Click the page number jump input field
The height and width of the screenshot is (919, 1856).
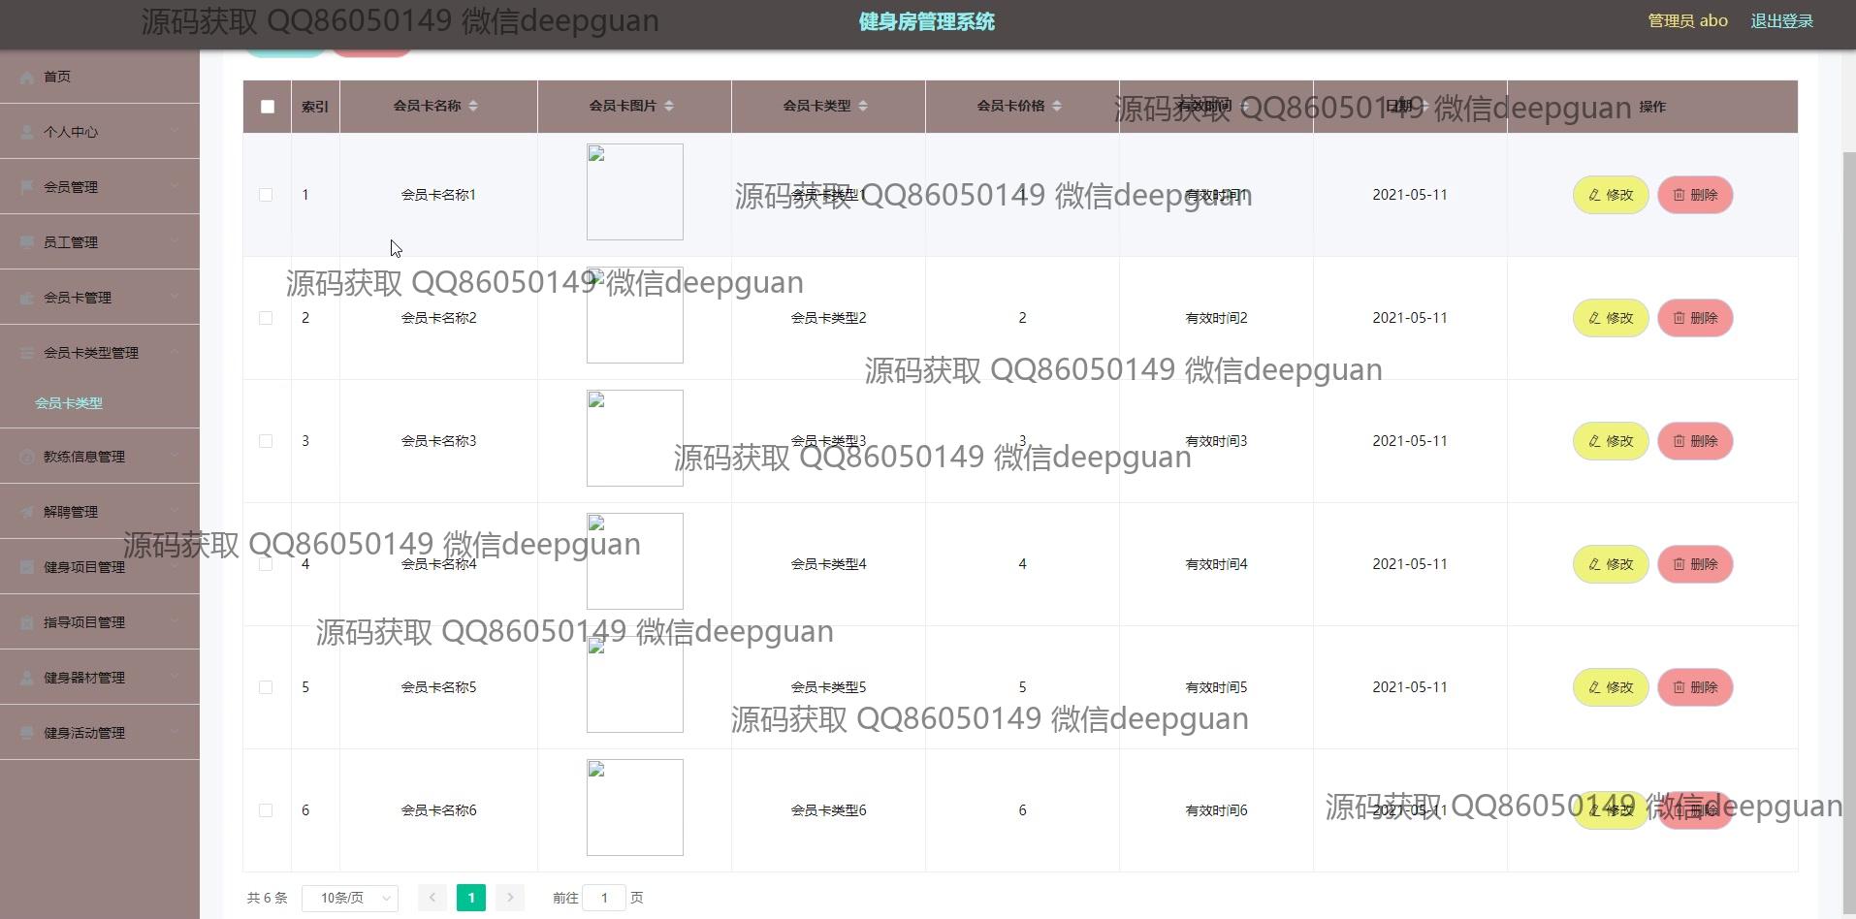click(x=604, y=898)
